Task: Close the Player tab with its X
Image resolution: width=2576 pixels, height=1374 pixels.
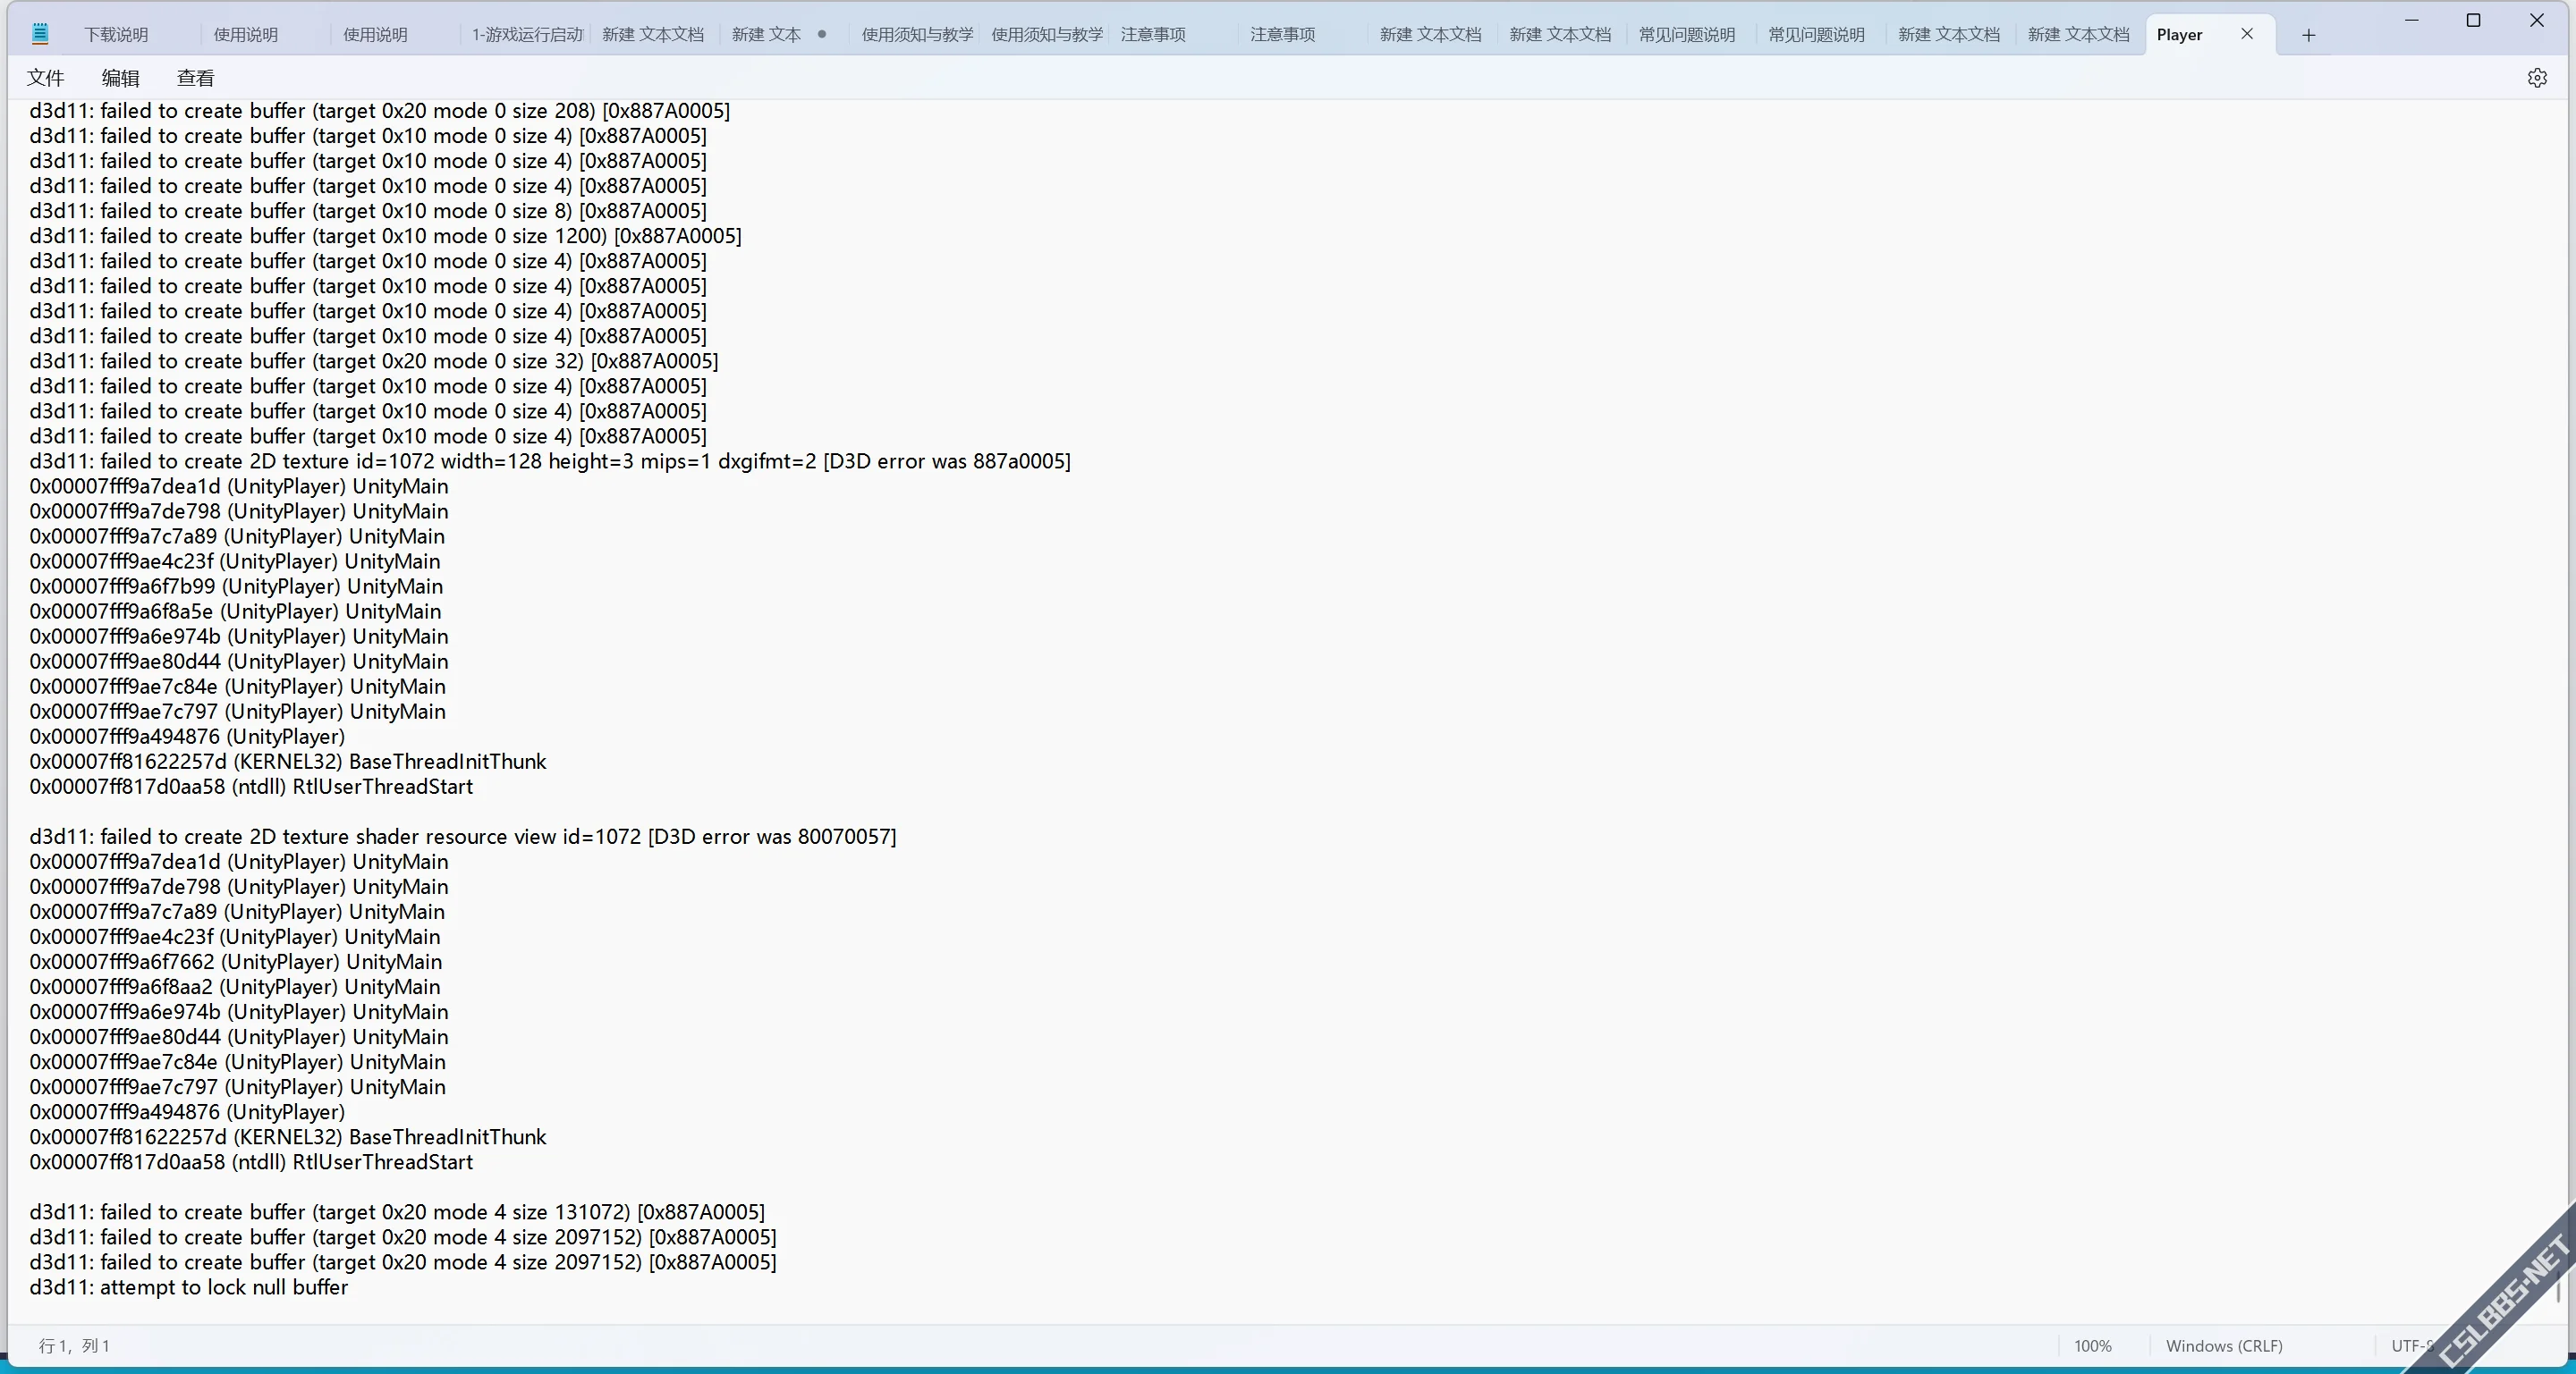Action: pos(2246,34)
